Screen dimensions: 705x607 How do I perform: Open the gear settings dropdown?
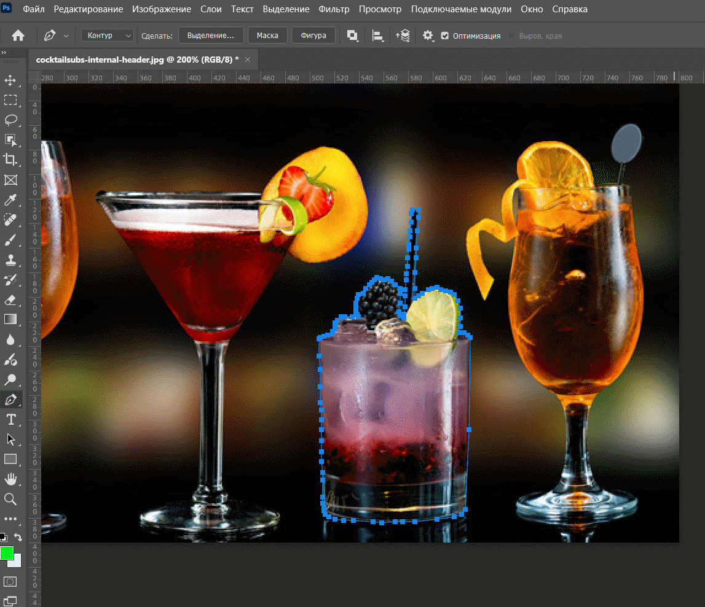(x=428, y=36)
